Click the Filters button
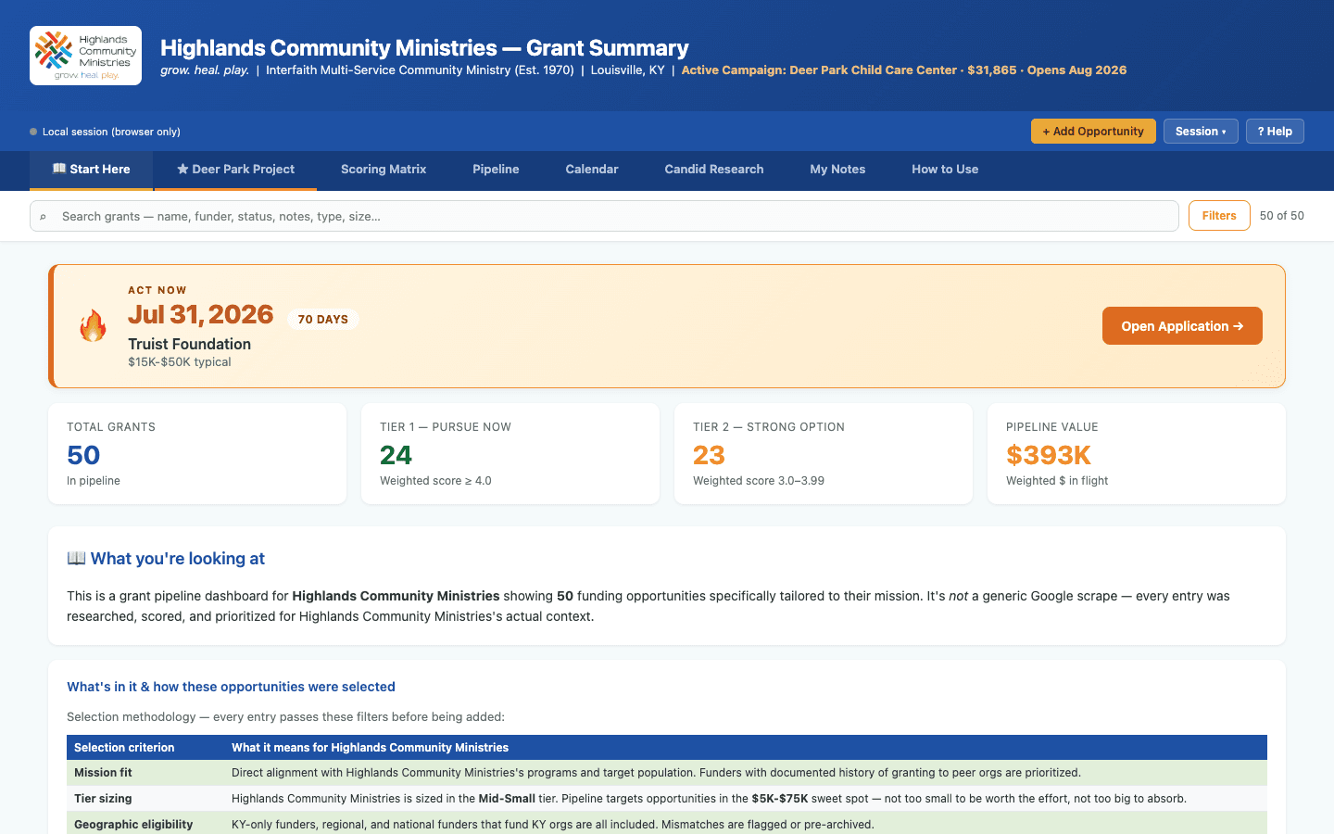The width and height of the screenshot is (1334, 834). [1219, 216]
